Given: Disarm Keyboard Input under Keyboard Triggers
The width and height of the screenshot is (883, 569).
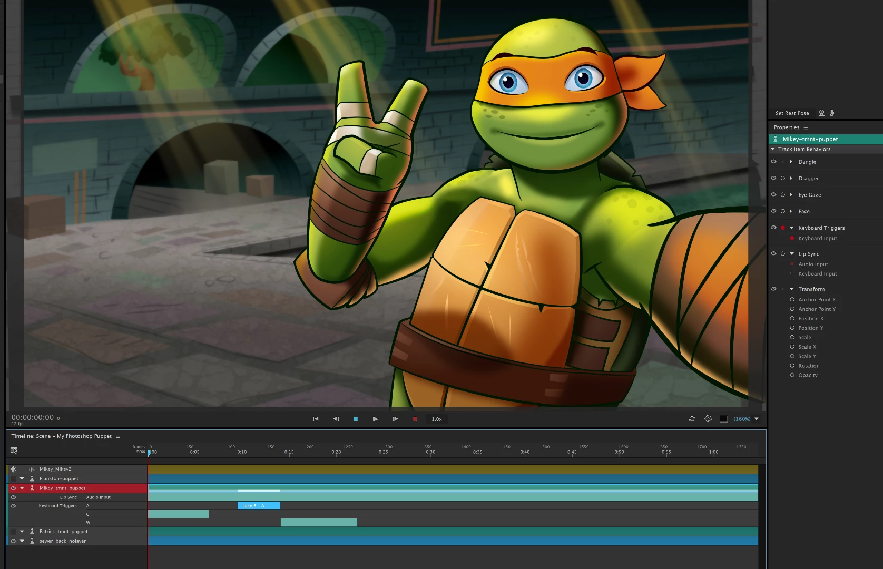Looking at the screenshot, I should (792, 238).
